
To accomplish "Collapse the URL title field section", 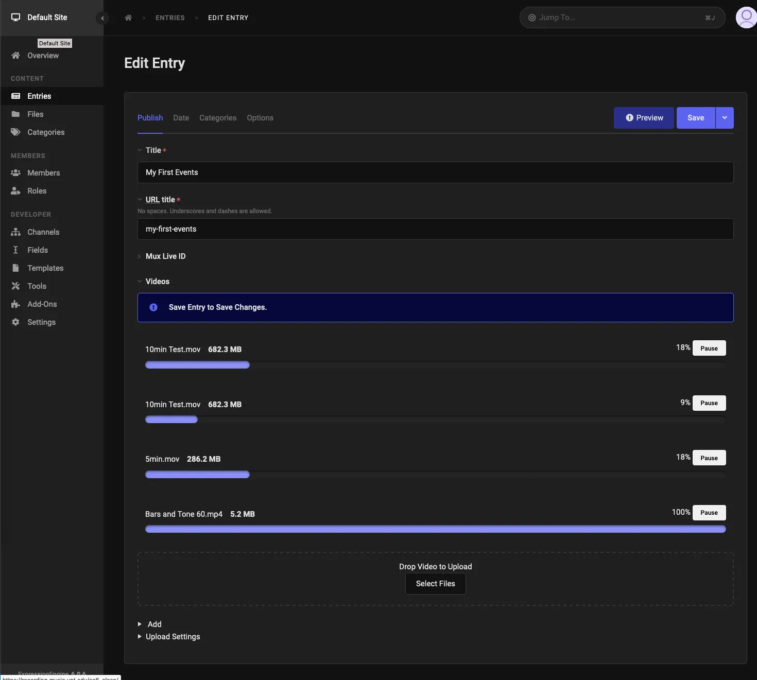I will 140,200.
